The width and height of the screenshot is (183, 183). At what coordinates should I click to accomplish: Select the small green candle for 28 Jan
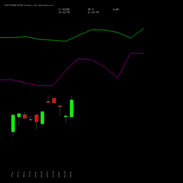pos(19,115)
